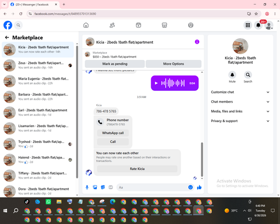Send a thumbs-up like
Image resolution: width=280 pixels, height=224 pixels.
[x=199, y=187]
